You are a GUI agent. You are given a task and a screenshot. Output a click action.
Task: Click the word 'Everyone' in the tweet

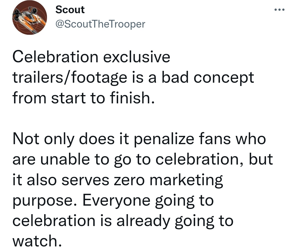(116, 201)
